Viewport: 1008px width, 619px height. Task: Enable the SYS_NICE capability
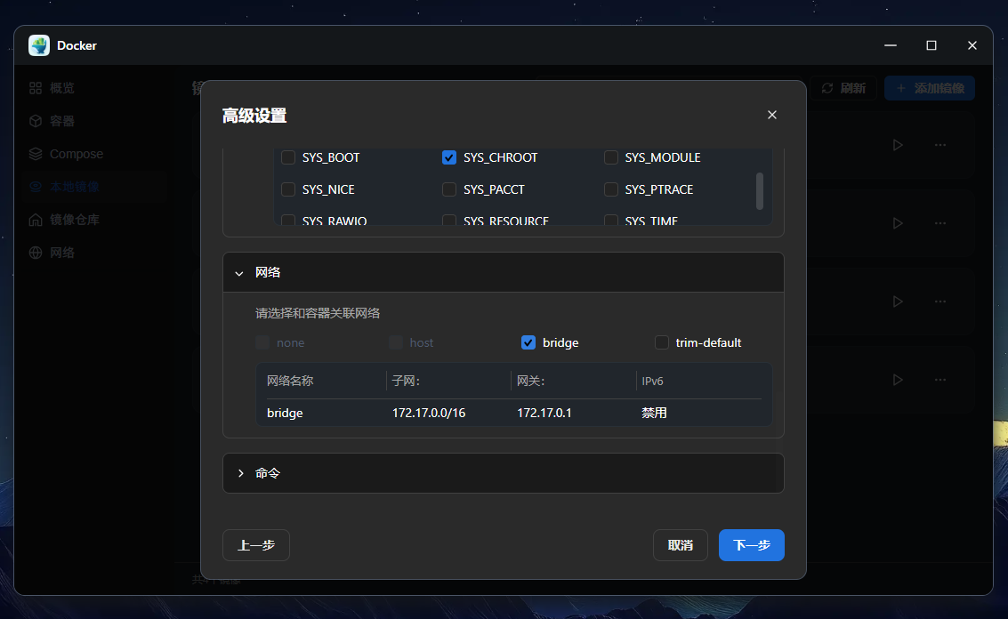click(x=288, y=189)
